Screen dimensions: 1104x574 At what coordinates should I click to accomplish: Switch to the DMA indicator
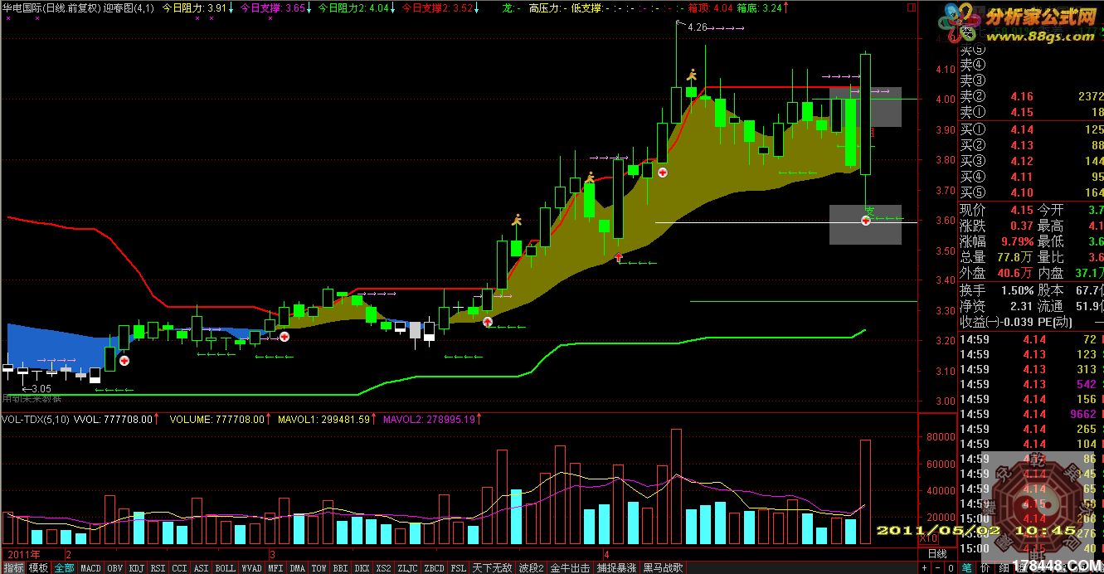click(298, 568)
